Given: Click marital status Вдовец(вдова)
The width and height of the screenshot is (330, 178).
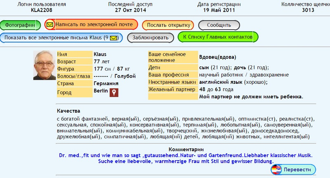Looking at the screenshot, I should click(218, 57).
